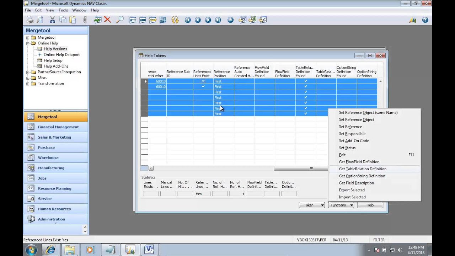
Task: Click Send to Word toolbar icon
Action: pyautogui.click(x=243, y=20)
